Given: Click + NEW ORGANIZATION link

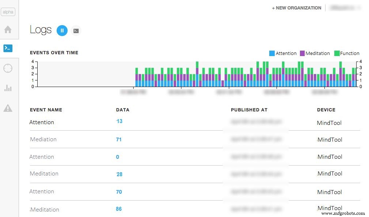Looking at the screenshot, I should click(x=296, y=8).
